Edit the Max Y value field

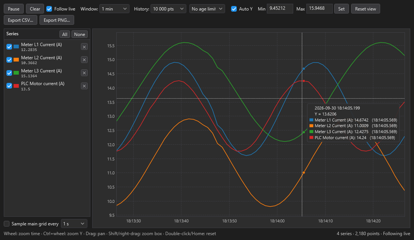319,9
